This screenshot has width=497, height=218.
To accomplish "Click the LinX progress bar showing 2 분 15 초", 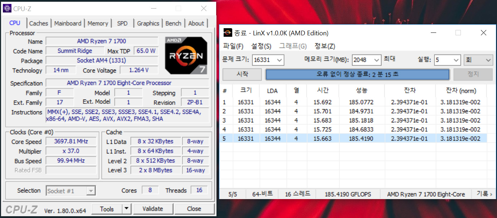I will tap(357, 75).
